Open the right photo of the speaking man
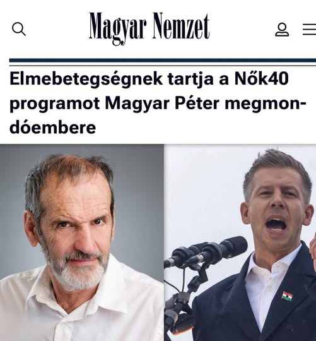The height and width of the screenshot is (341, 316). (x=240, y=242)
